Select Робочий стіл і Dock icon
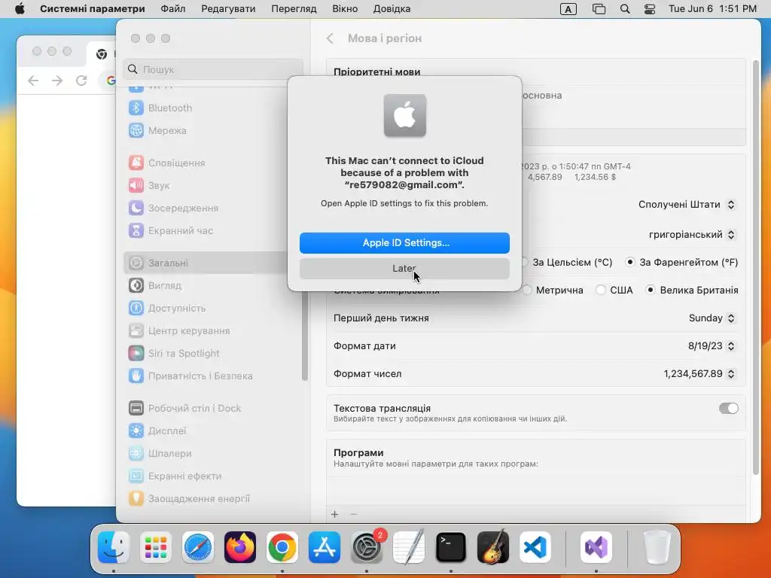Image resolution: width=771 pixels, height=578 pixels. point(136,409)
